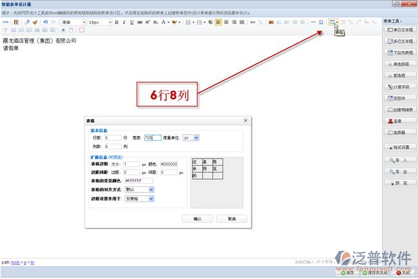Screen dimensions: 418x279
Task: Add a calculated field control
Action: click(400, 87)
